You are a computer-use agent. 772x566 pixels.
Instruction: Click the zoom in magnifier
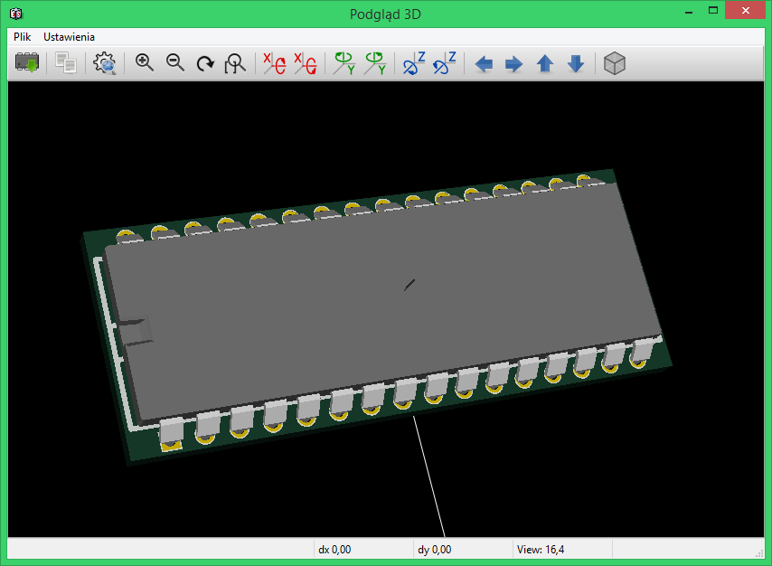click(x=145, y=63)
